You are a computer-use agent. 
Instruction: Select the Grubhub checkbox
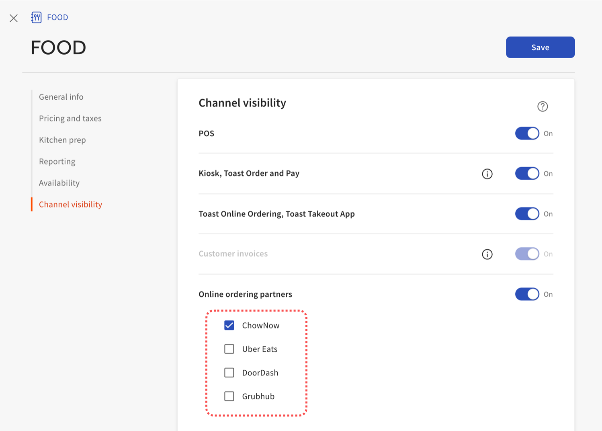click(229, 396)
